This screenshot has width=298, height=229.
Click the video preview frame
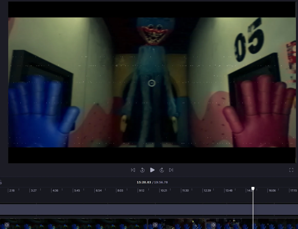tap(152, 82)
